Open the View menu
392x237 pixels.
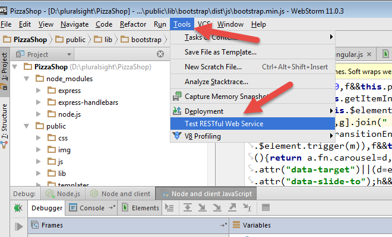pyautogui.click(x=46, y=24)
